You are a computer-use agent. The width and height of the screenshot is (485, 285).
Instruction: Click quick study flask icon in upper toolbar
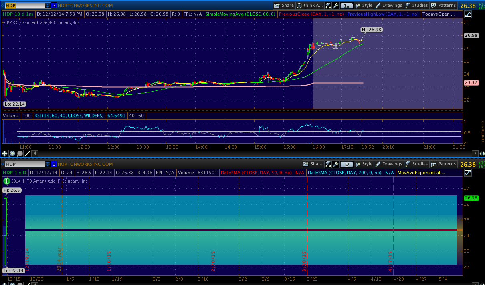(x=328, y=6)
